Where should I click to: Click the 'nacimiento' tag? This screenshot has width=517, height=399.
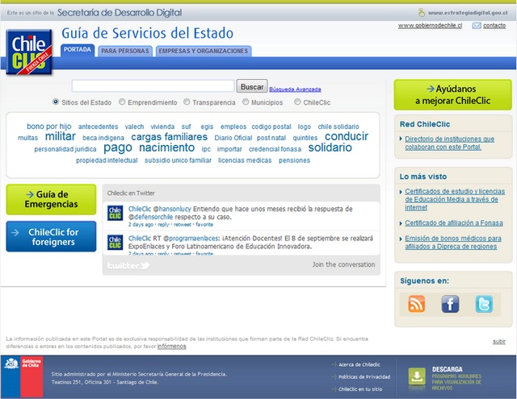[167, 148]
